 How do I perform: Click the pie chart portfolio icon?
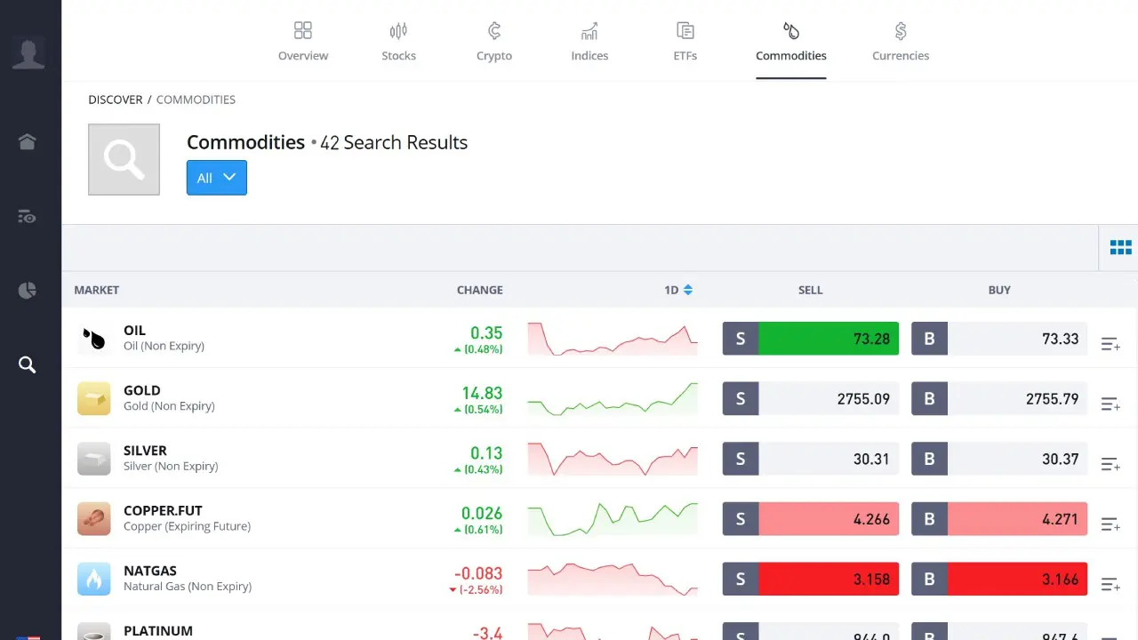(x=27, y=290)
